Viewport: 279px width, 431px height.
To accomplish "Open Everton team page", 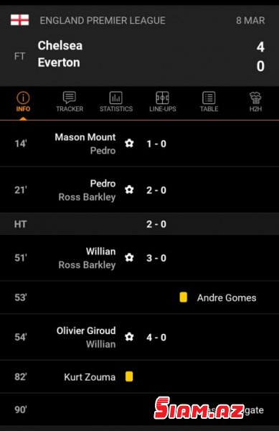I will pyautogui.click(x=59, y=62).
